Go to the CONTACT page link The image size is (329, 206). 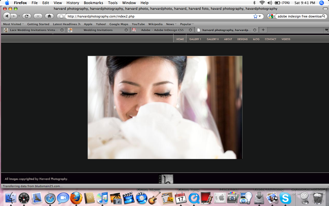[270, 39]
